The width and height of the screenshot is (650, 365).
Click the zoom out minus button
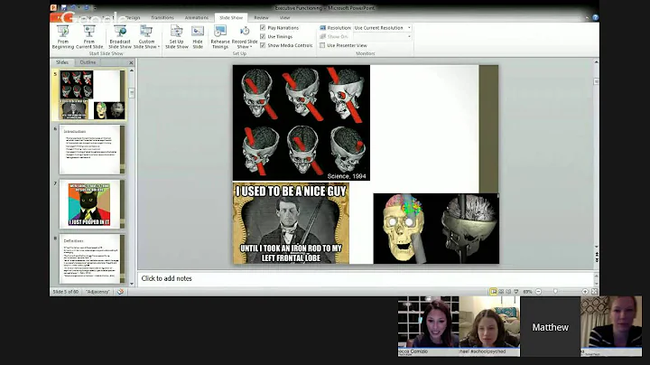(x=538, y=292)
